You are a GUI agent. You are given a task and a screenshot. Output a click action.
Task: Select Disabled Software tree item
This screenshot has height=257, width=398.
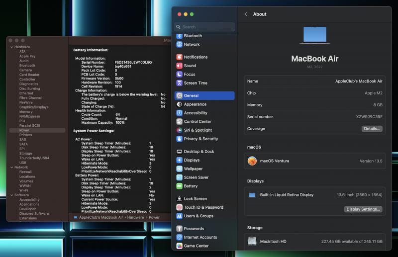pos(34,213)
